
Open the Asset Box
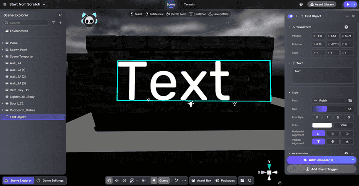tap(201, 180)
